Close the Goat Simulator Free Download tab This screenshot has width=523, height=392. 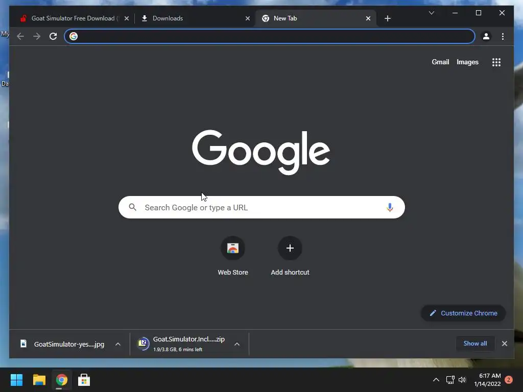pos(127,18)
